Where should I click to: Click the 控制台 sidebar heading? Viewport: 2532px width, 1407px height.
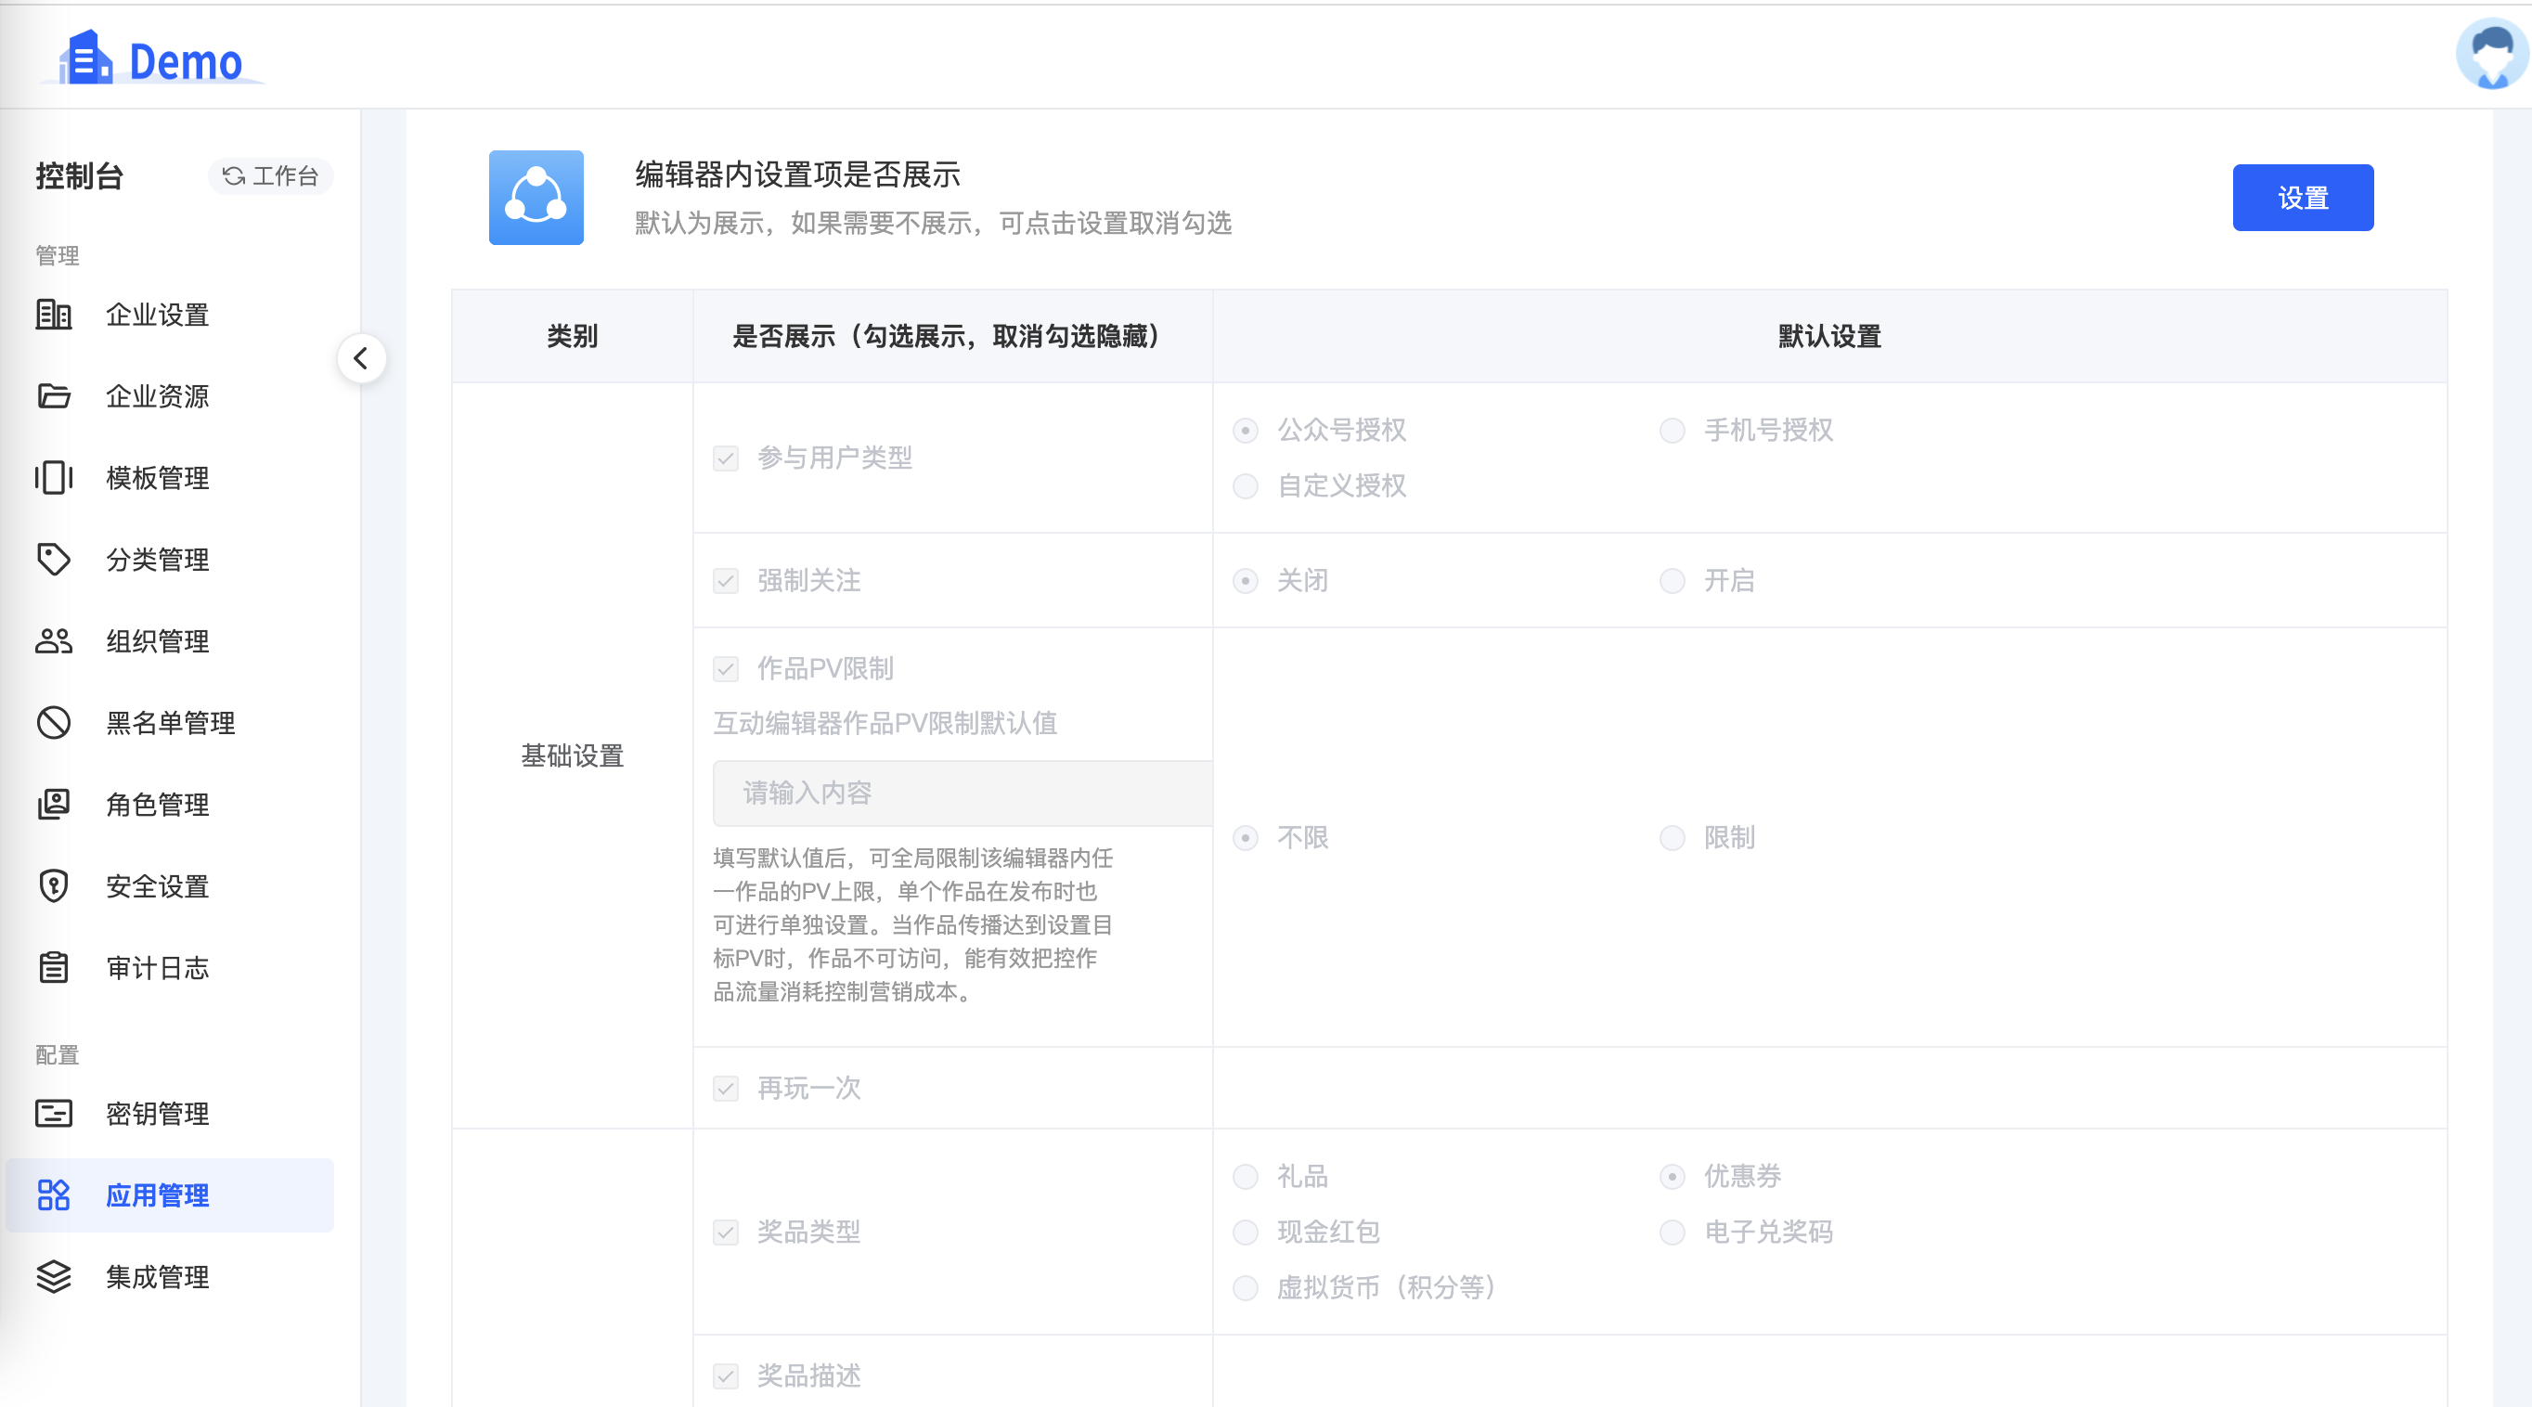[80, 176]
